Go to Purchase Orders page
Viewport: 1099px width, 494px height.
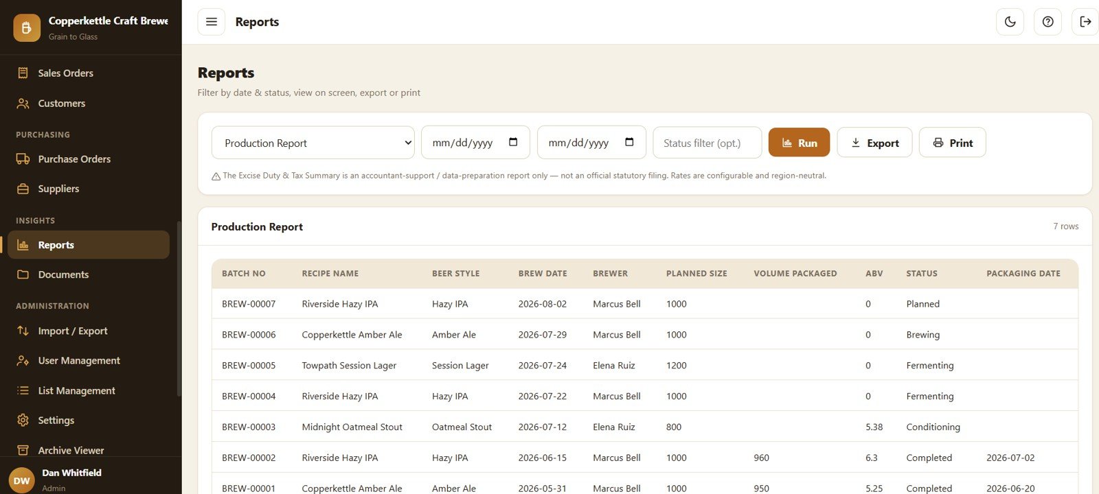pos(89,158)
